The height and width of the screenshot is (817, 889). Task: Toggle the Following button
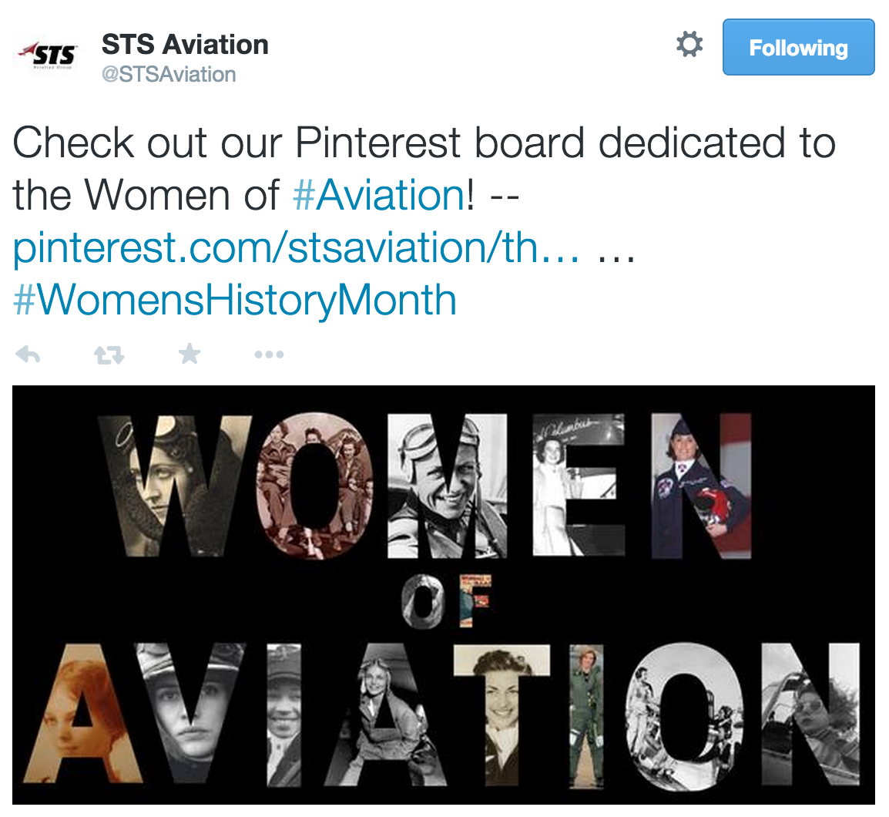[x=798, y=48]
